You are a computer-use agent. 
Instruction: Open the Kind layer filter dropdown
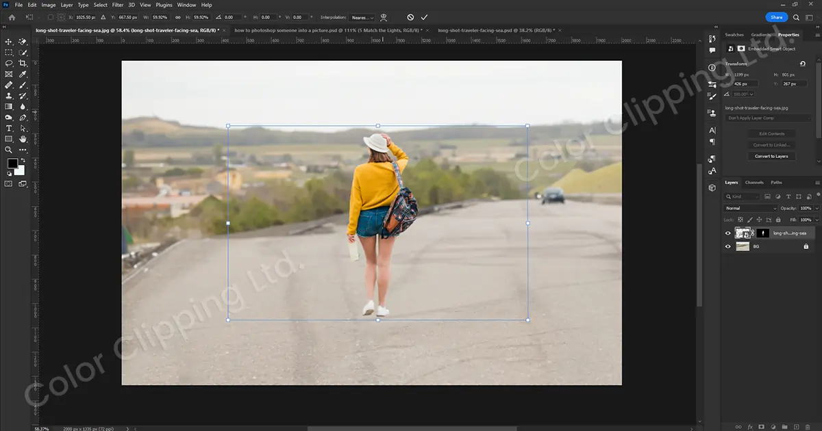(x=743, y=197)
